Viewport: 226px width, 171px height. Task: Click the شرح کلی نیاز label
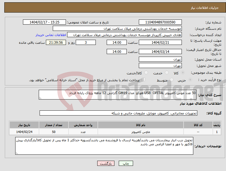click(x=210, y=95)
